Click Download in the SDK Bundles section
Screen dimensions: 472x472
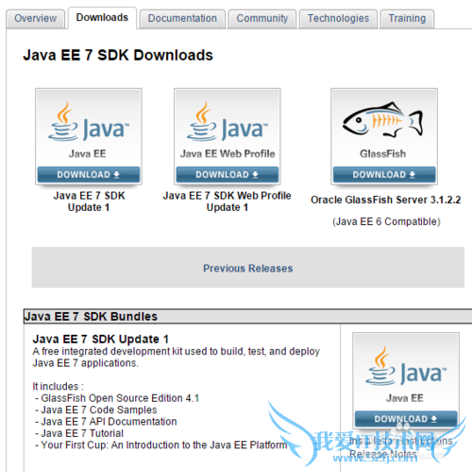(x=406, y=419)
